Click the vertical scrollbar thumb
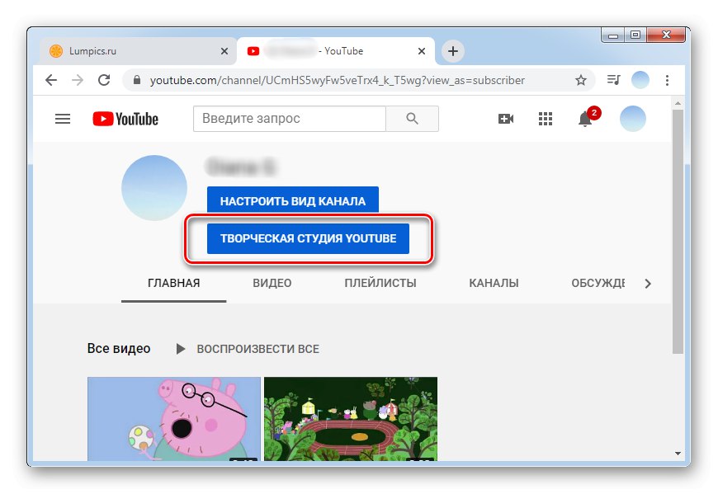Image resolution: width=718 pixels, height=494 pixels. [x=678, y=231]
